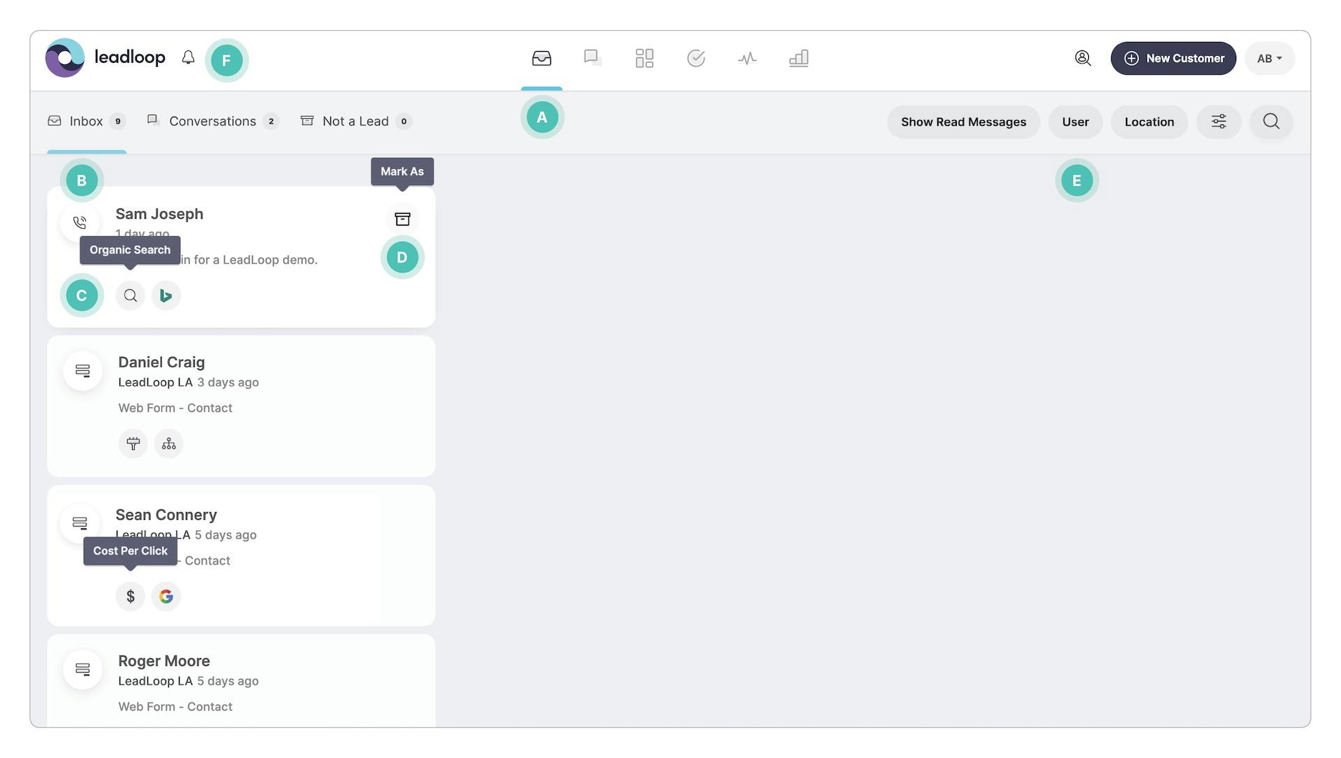This screenshot has height=758, width=1341.
Task: Open the dashboard grid navigation icon
Action: pyautogui.click(x=644, y=58)
